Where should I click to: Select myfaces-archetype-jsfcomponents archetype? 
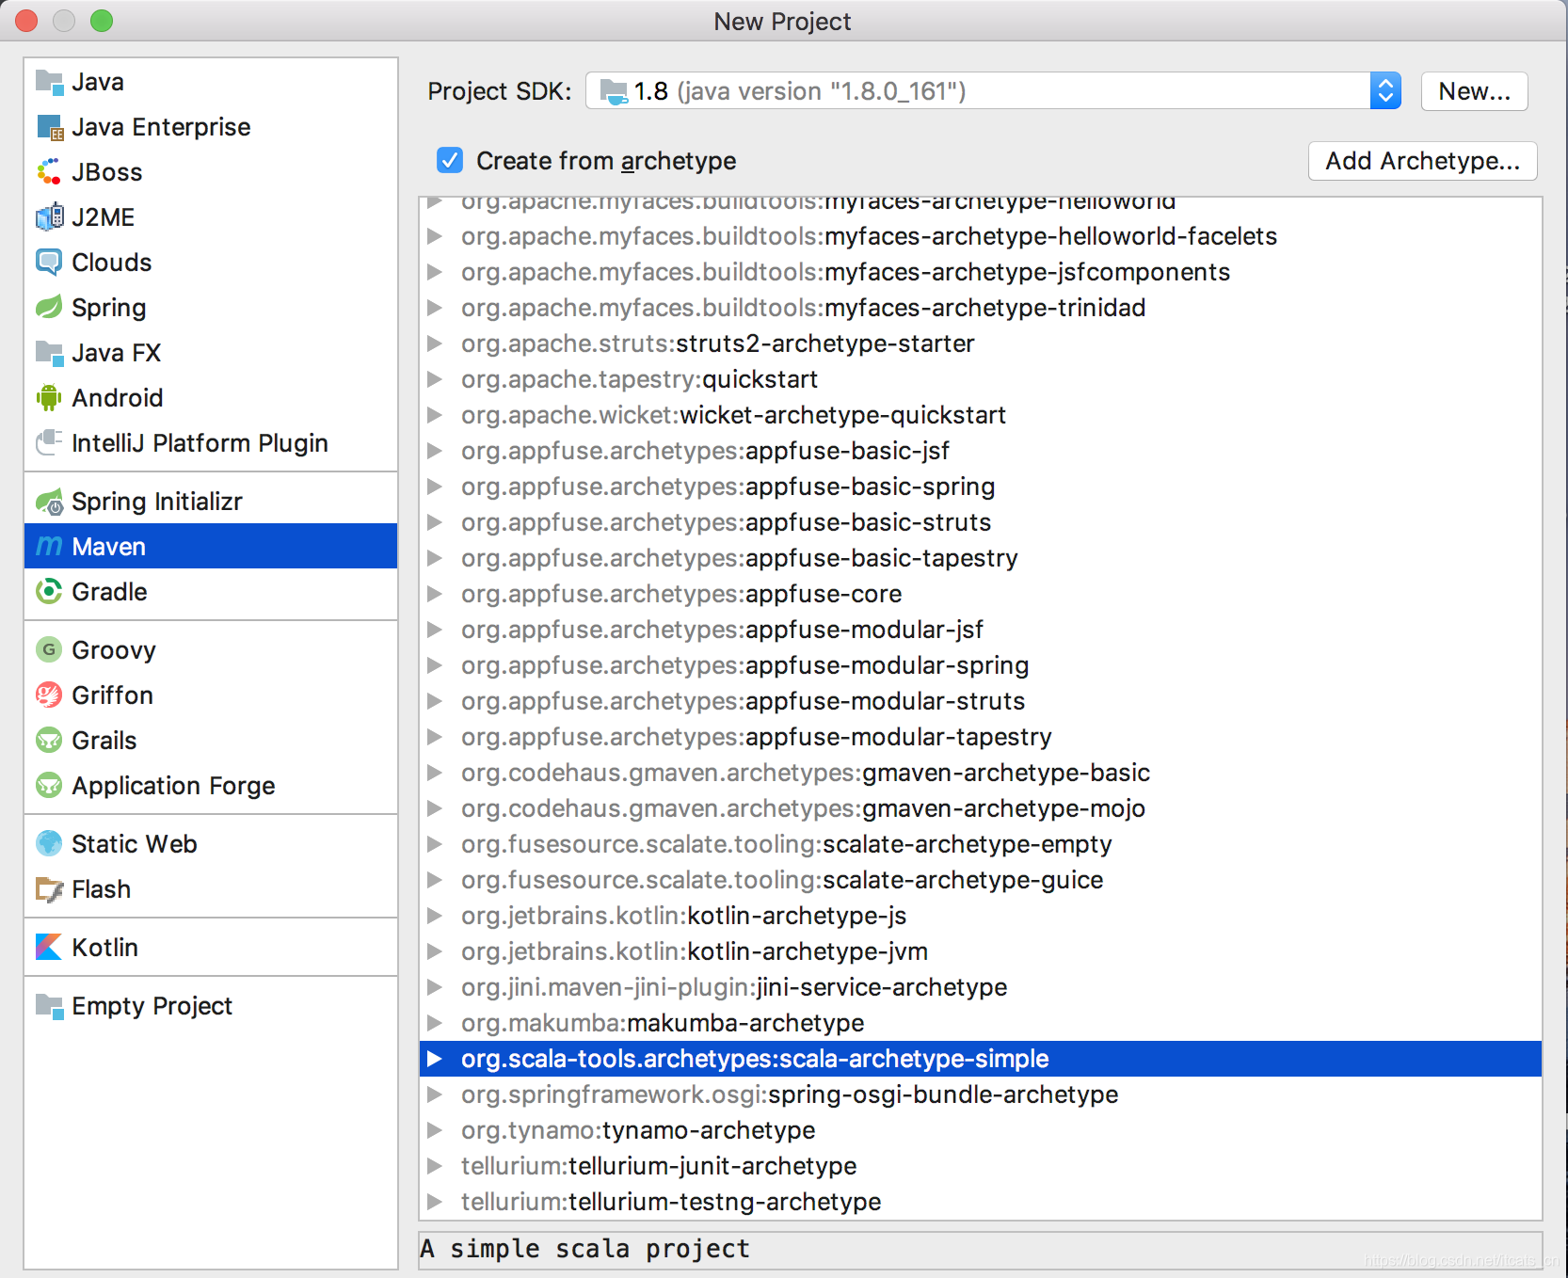[x=845, y=272]
